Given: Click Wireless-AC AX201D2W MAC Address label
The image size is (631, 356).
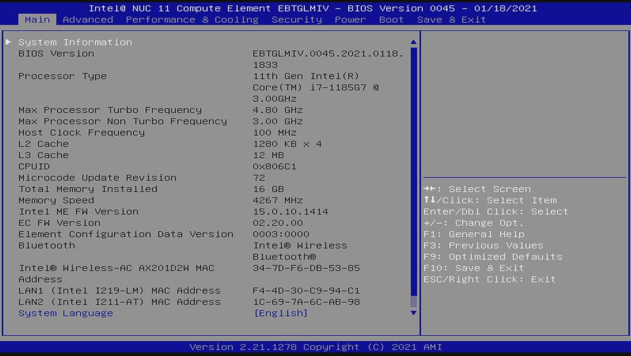Looking at the screenshot, I should [x=116, y=274].
